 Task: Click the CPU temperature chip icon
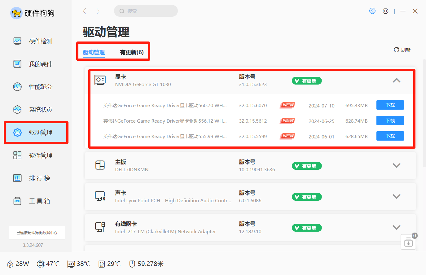pos(41,264)
